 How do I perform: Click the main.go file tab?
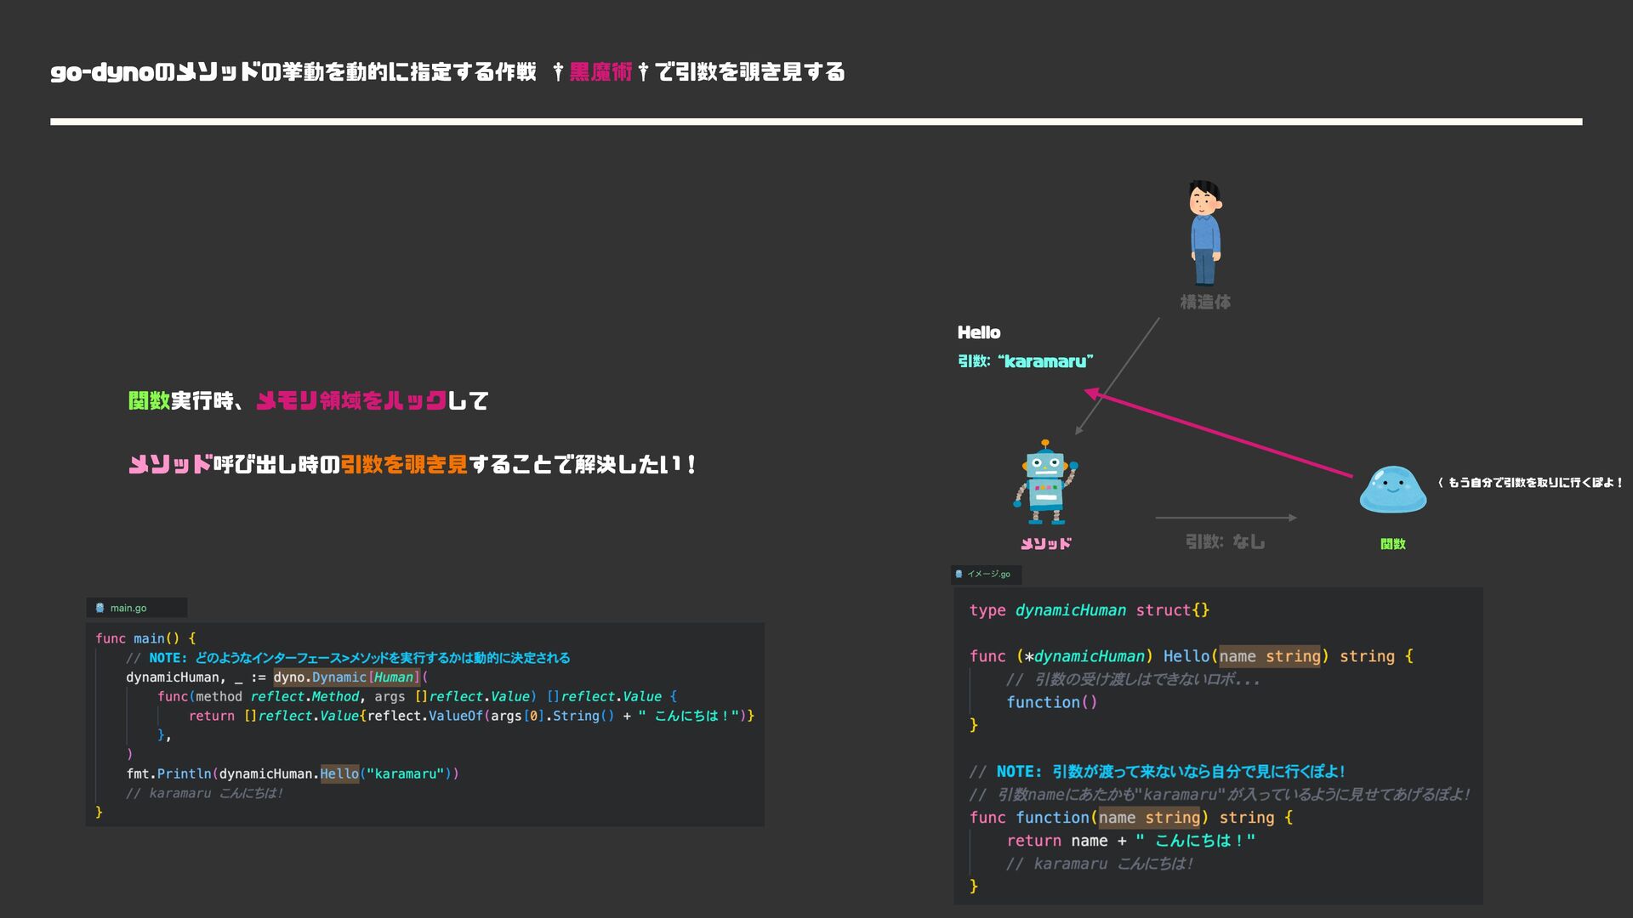click(x=136, y=608)
